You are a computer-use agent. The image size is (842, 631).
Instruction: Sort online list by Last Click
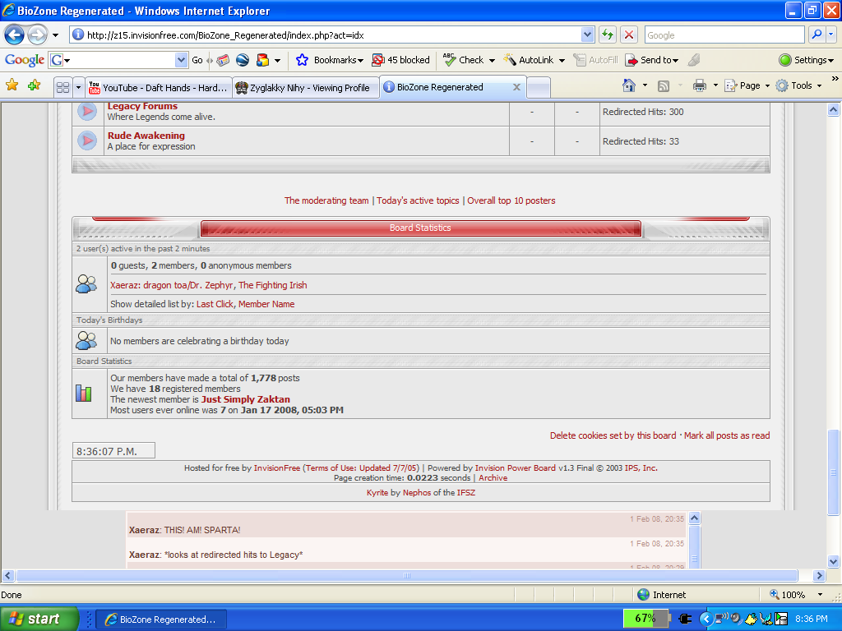click(x=215, y=304)
